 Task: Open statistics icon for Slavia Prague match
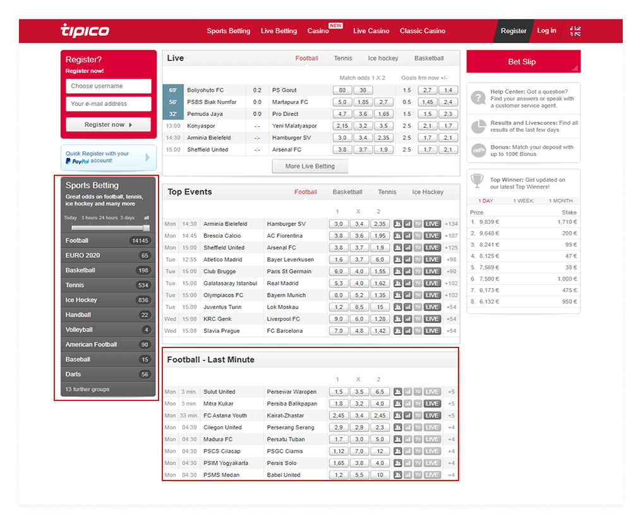click(407, 331)
